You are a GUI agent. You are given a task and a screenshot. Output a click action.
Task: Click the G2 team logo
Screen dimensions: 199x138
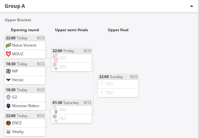pos(8,97)
